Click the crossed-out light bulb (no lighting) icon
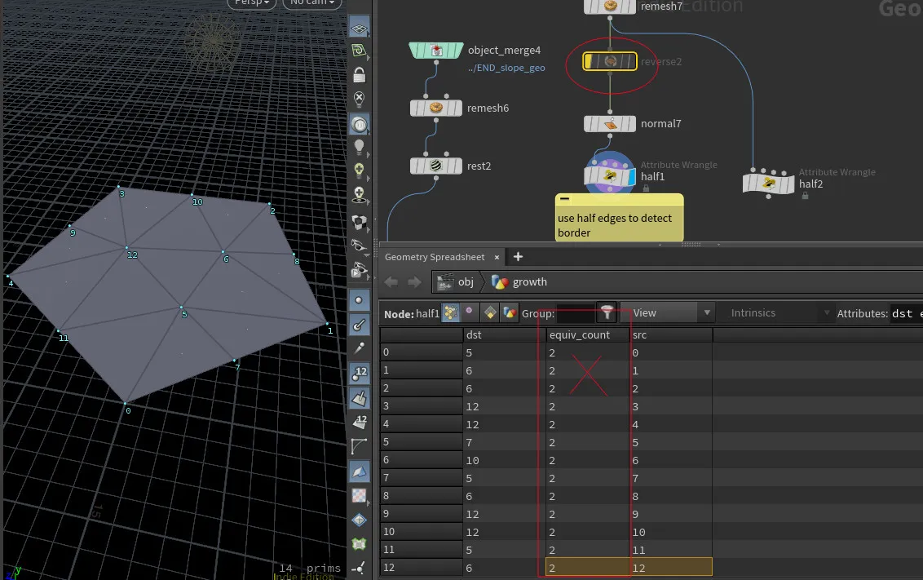Viewport: 923px width, 580px height. click(x=359, y=99)
